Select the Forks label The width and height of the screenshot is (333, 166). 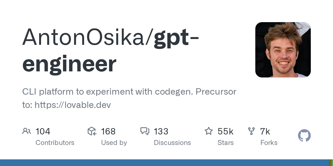tap(269, 143)
